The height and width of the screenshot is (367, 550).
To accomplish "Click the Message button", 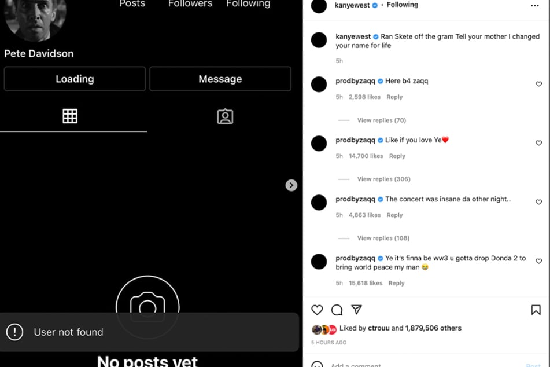I will pyautogui.click(x=220, y=79).
